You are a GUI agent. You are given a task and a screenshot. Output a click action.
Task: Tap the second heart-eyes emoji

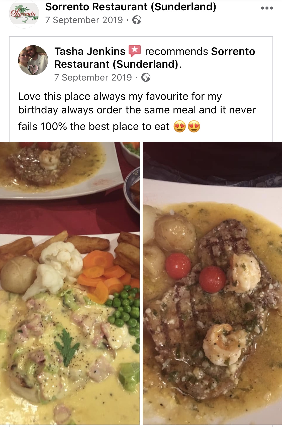pos(194,126)
